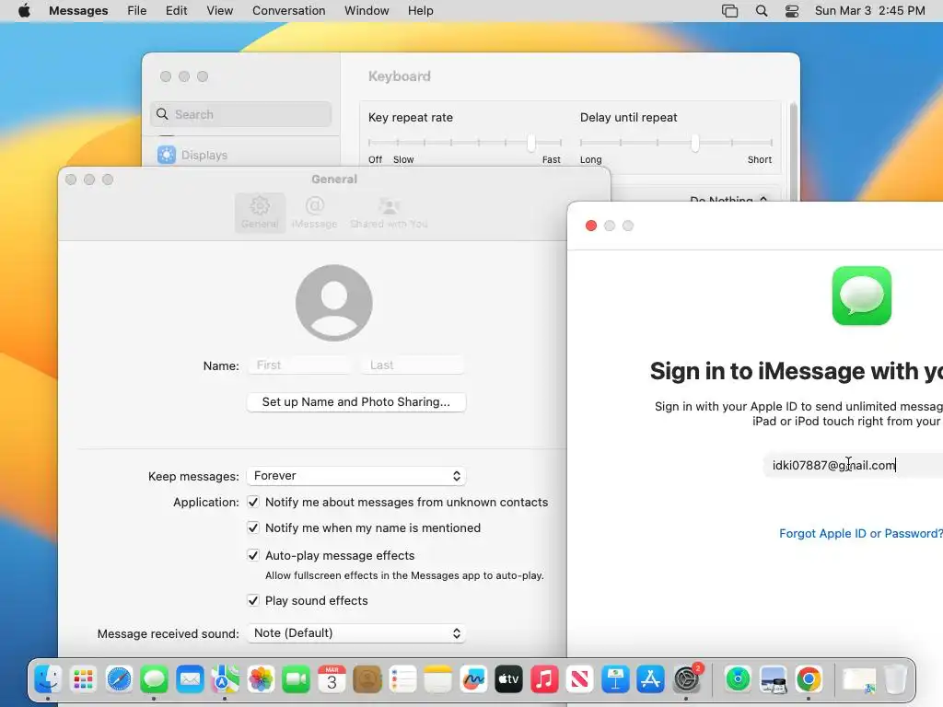Click the date and time in menu bar
Viewport: 943px width, 707px height.
coord(869,11)
